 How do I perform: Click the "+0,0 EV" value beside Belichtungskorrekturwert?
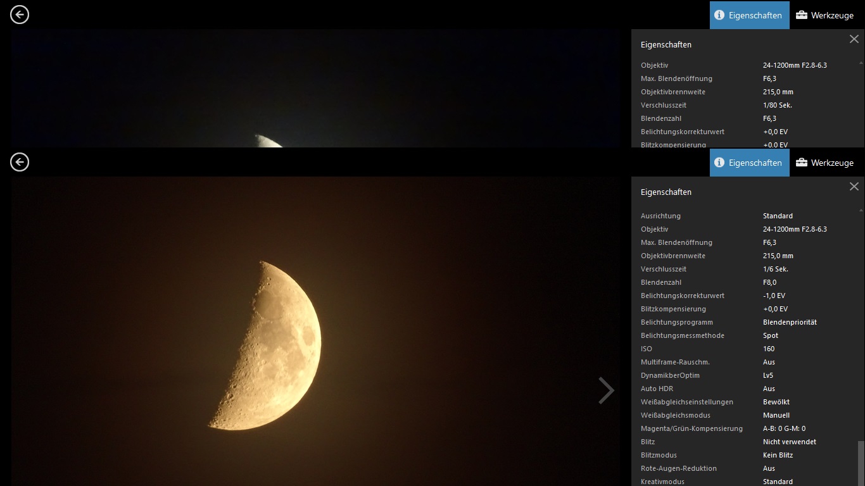(x=775, y=132)
